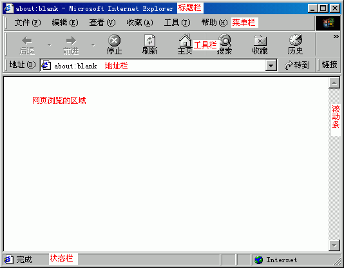Open the 工具(T) menu
344x268 pixels.
177,23
